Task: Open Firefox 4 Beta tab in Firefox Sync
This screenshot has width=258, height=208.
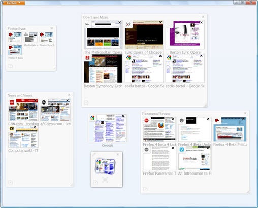Action: [x=15, y=50]
